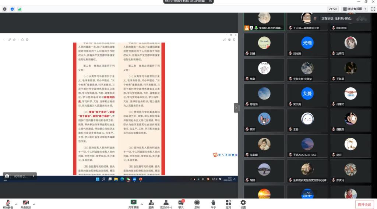Click the red 离开会议 leave meeting button
Image resolution: width=377 pixels, height=209 pixels.
click(x=364, y=204)
